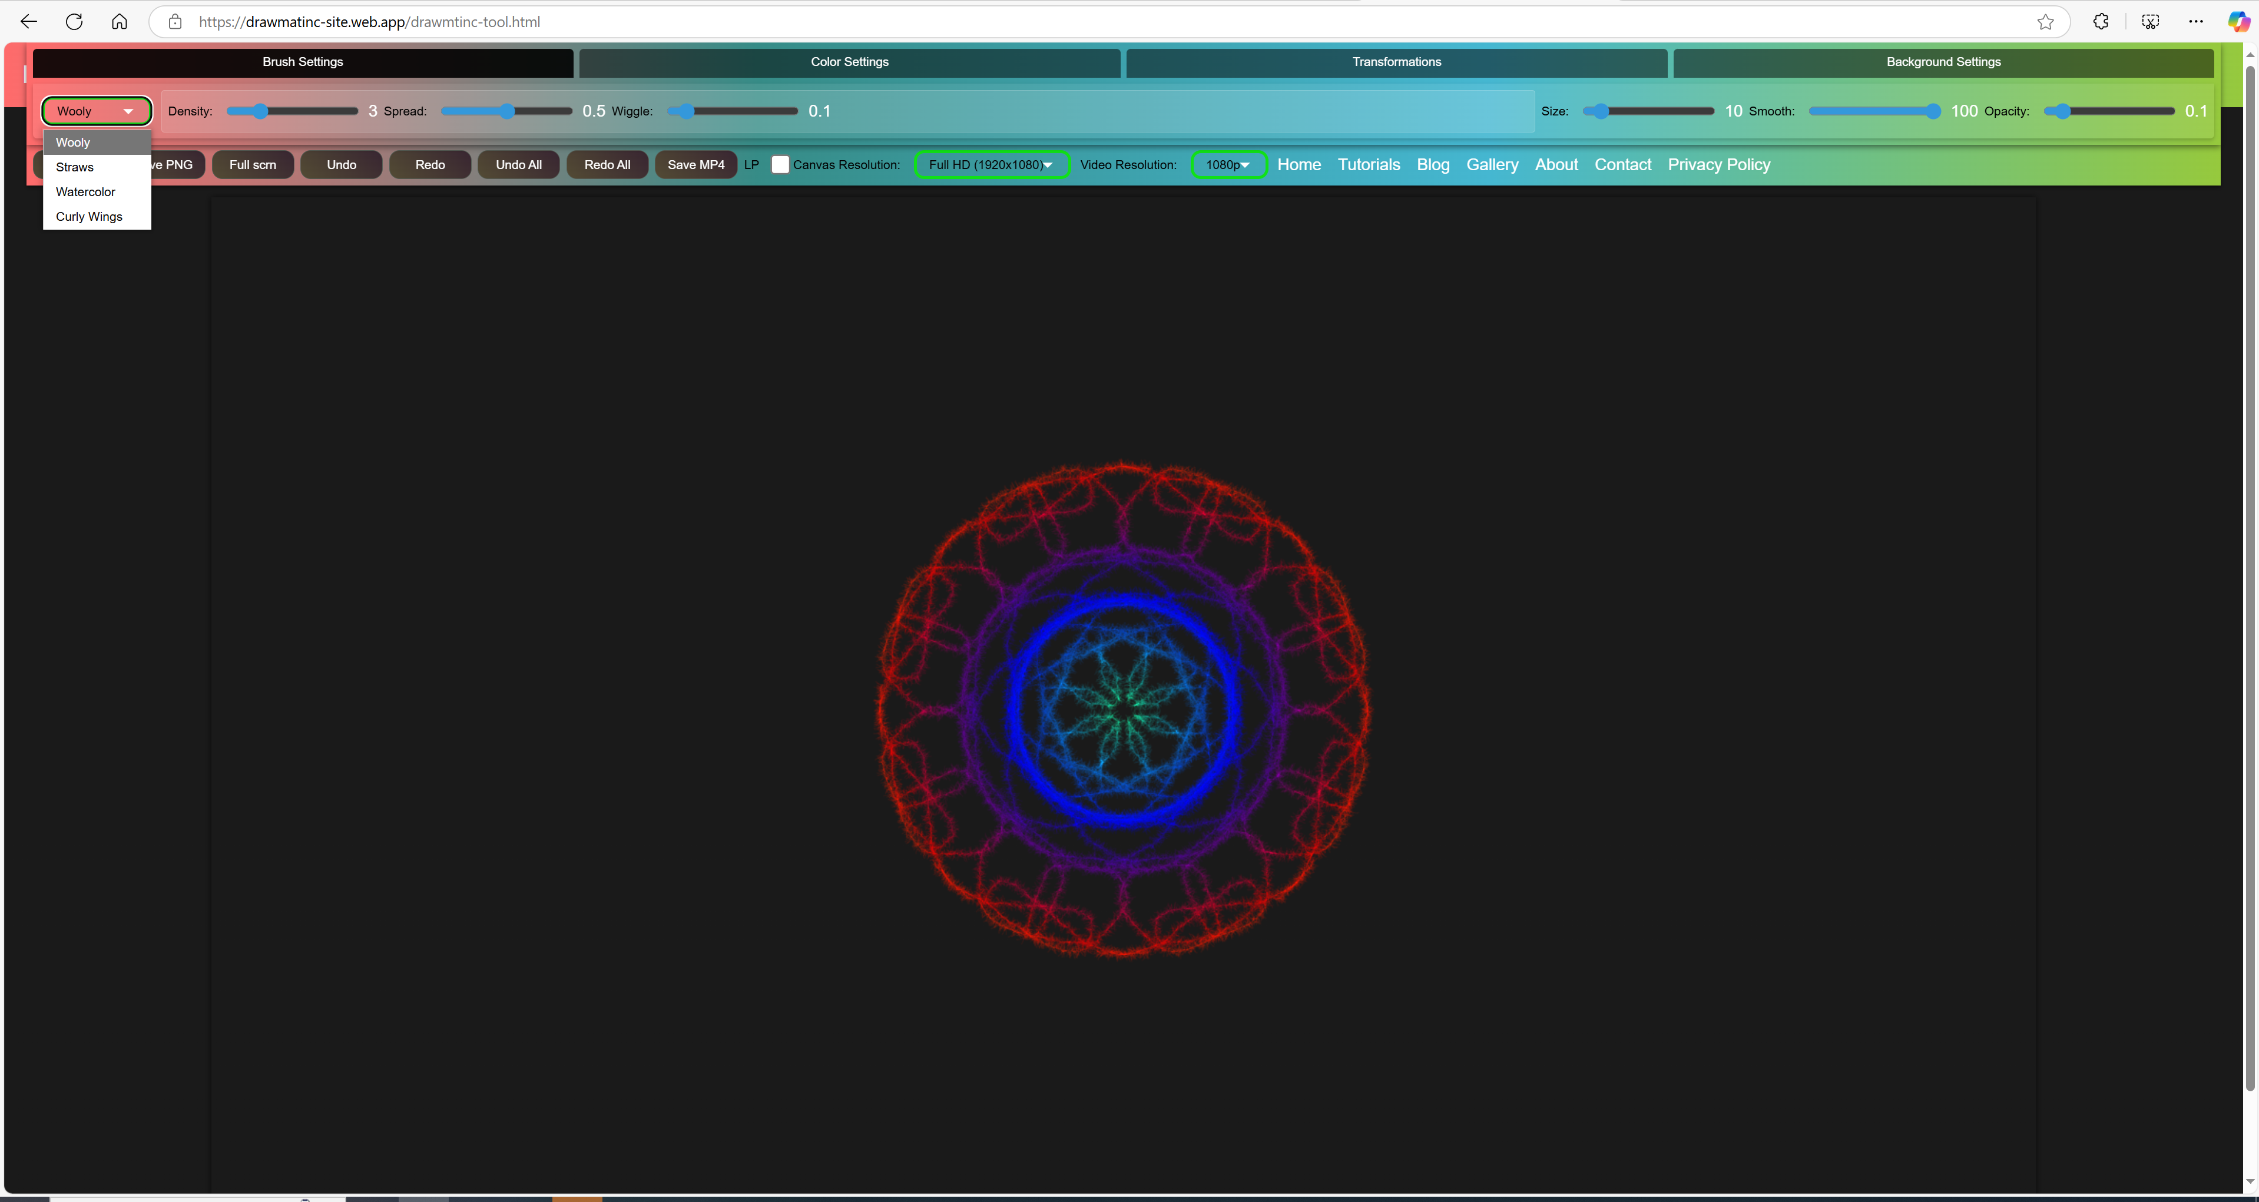Open the Transformations tab

pyautogui.click(x=1396, y=62)
